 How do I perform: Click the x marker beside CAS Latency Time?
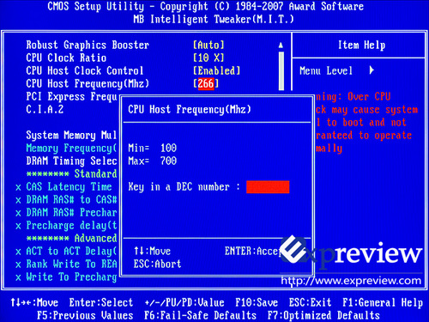click(18, 187)
